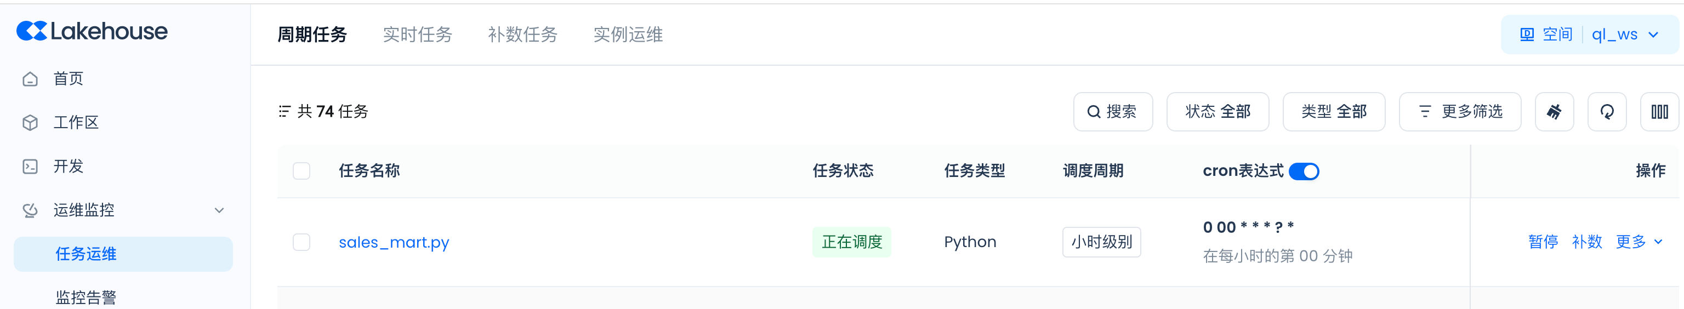Click the Lakehouse logo
1684x309 pixels.
(x=92, y=31)
